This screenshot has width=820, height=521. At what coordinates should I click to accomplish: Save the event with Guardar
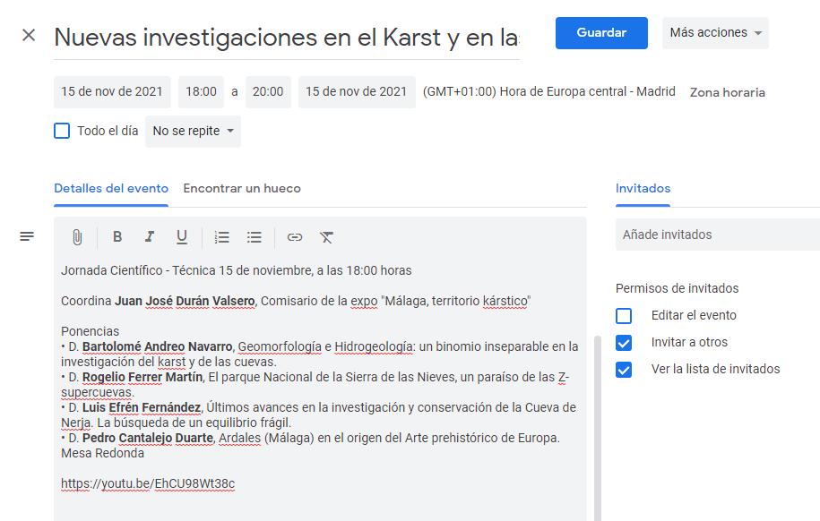[601, 33]
